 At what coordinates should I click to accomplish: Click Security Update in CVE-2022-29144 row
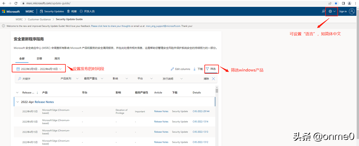180,111
